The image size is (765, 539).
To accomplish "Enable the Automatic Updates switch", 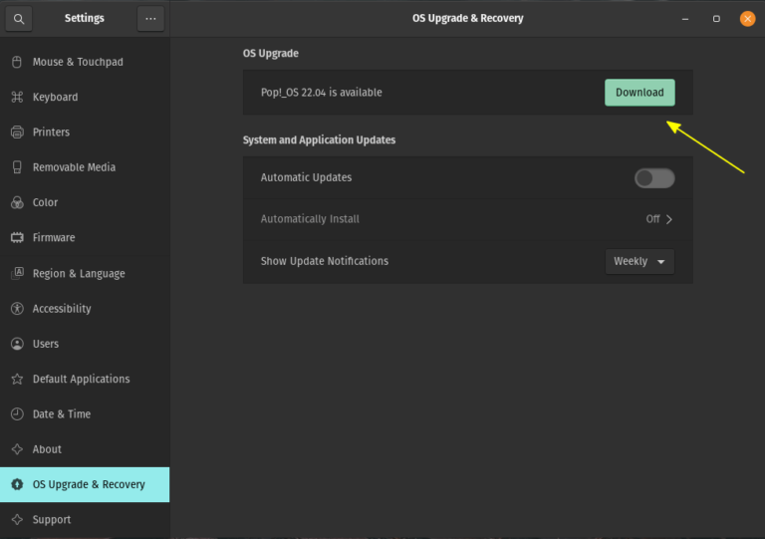I will pos(654,177).
